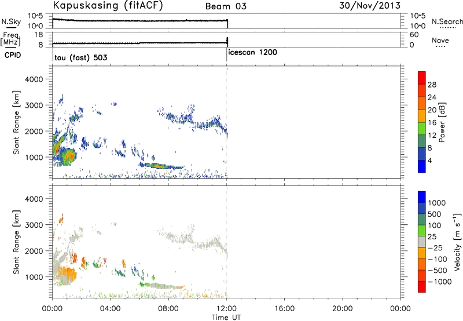Image resolution: width=463 pixels, height=321 pixels.
Task: Pick the velocity segment between -500 and -1000
Action: pos(422,275)
